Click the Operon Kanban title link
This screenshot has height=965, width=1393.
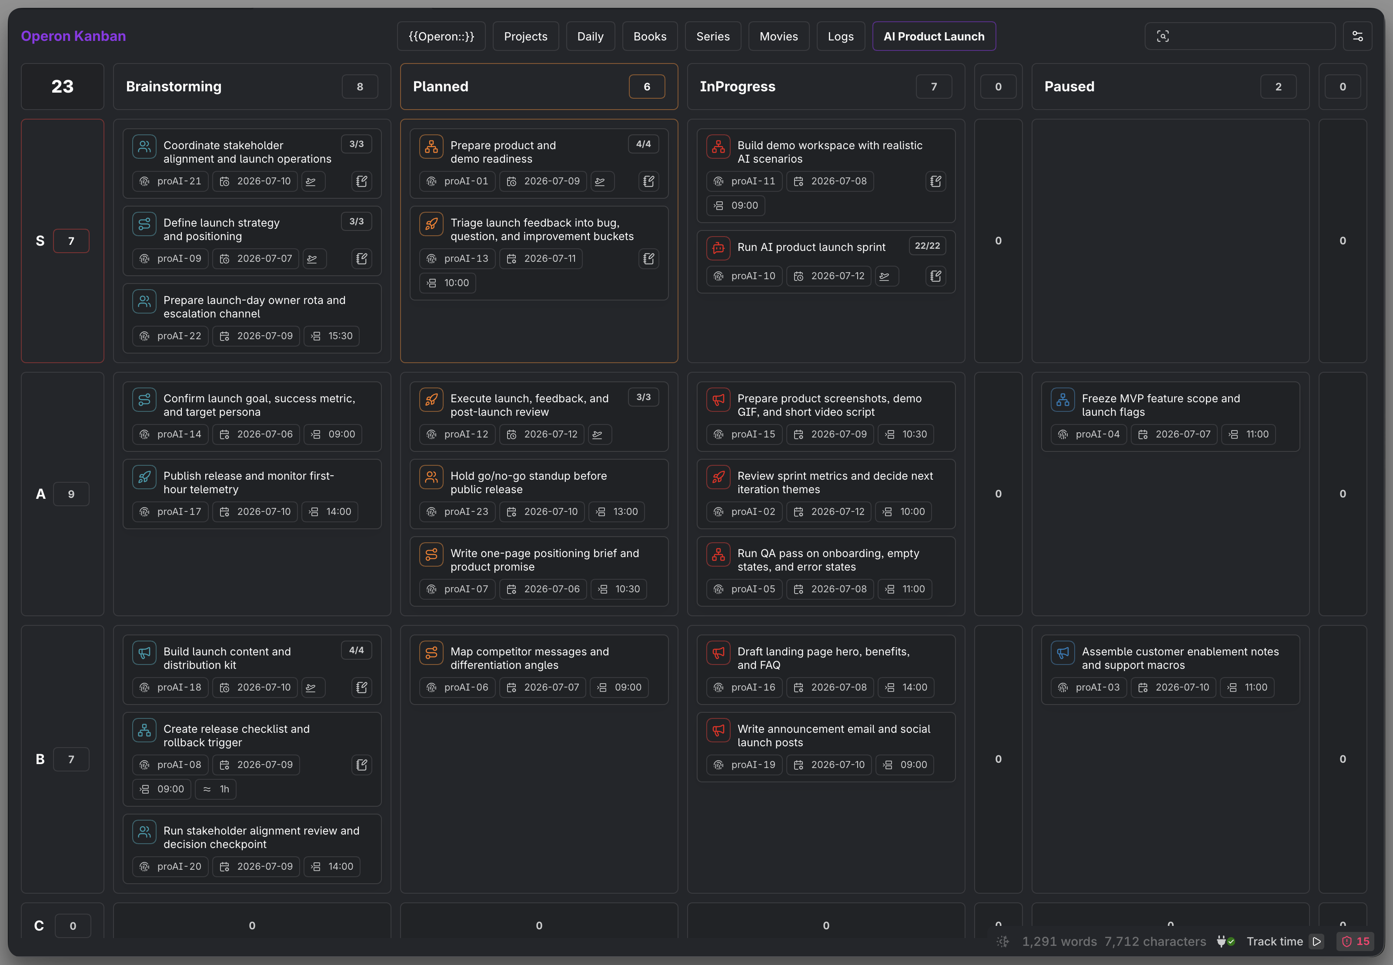(x=73, y=36)
